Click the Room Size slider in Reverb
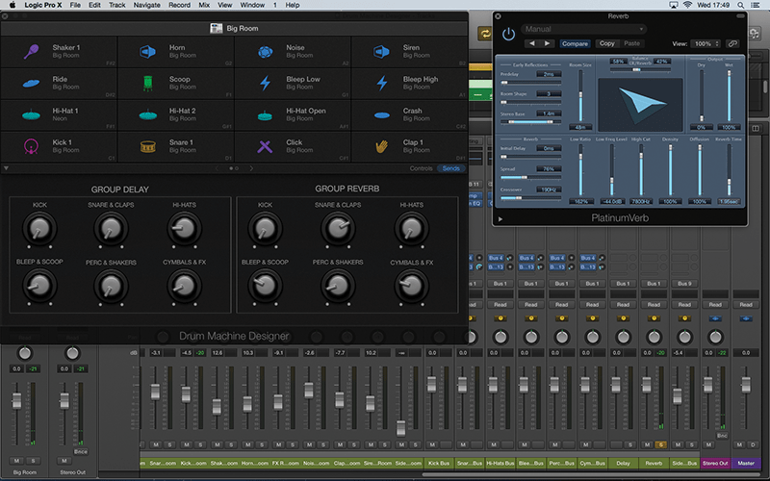Viewport: 770px width, 481px height. (580, 95)
